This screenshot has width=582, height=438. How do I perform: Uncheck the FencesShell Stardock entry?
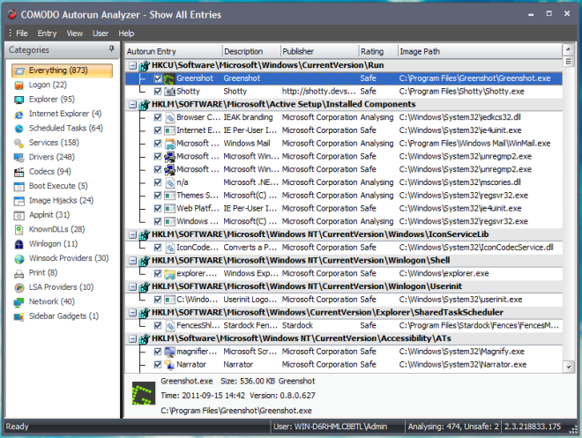pyautogui.click(x=158, y=325)
